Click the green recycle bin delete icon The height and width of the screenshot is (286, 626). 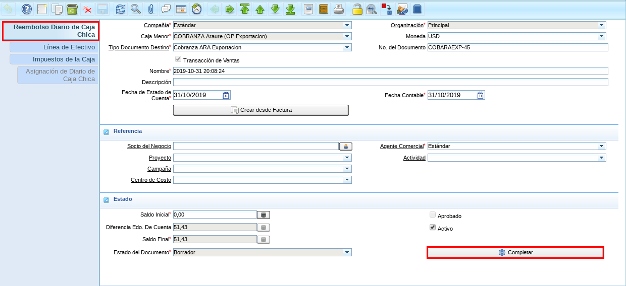[72, 9]
